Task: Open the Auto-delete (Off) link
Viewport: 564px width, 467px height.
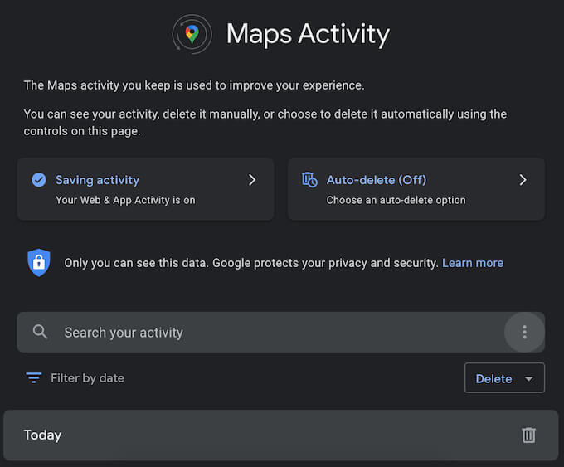Action: click(377, 180)
